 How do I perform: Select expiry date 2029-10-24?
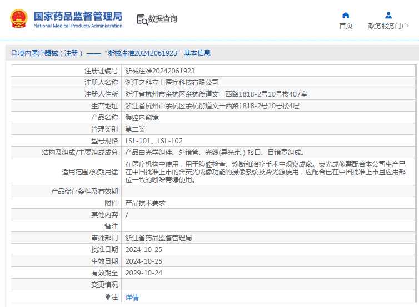tap(144, 273)
